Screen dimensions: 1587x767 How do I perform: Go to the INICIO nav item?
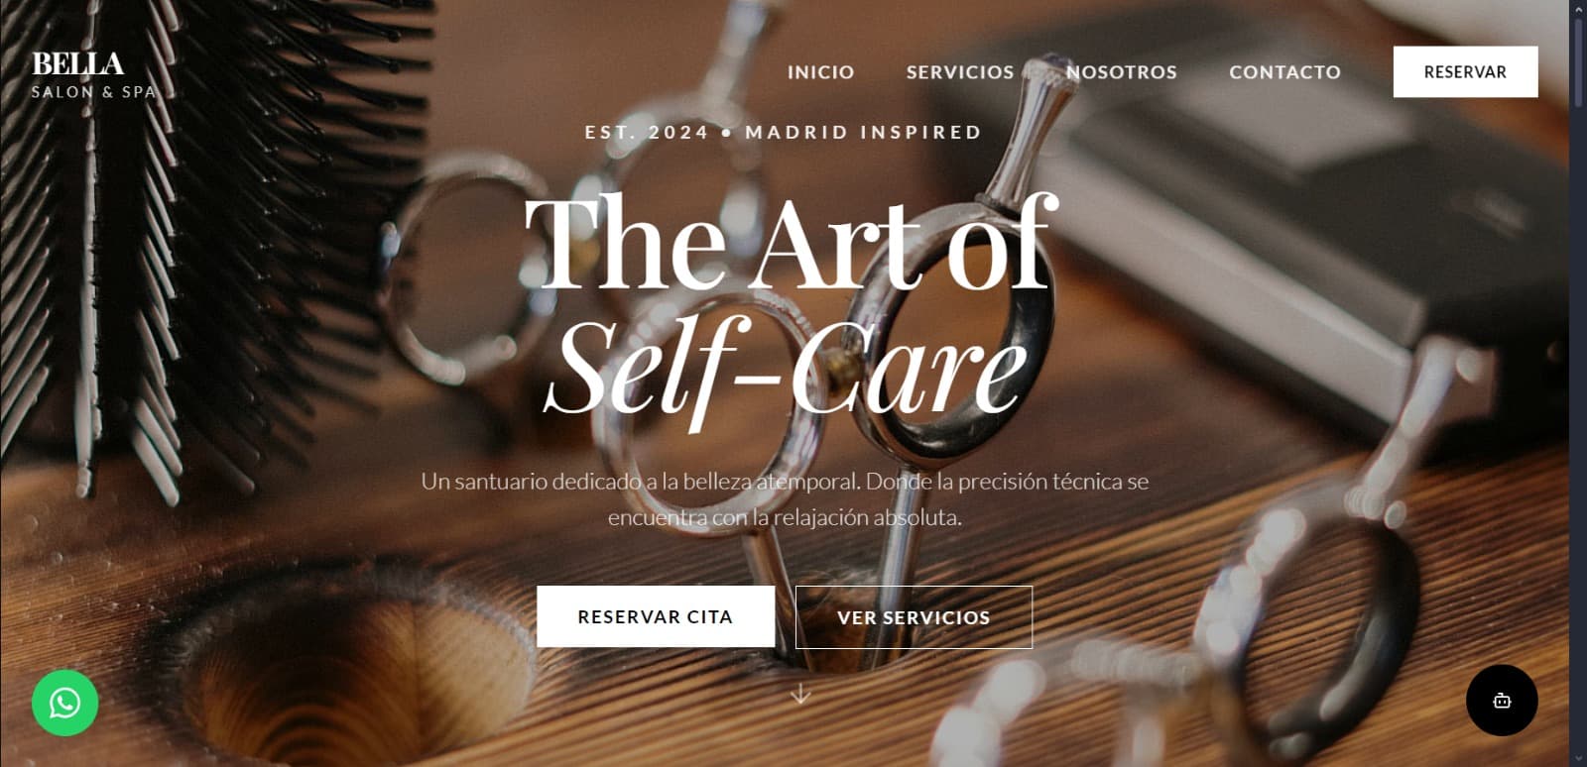click(x=820, y=72)
